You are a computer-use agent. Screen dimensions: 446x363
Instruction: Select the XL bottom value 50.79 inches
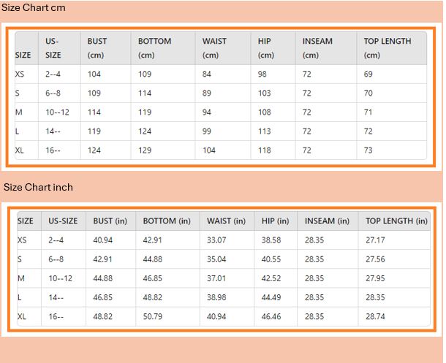[153, 317]
